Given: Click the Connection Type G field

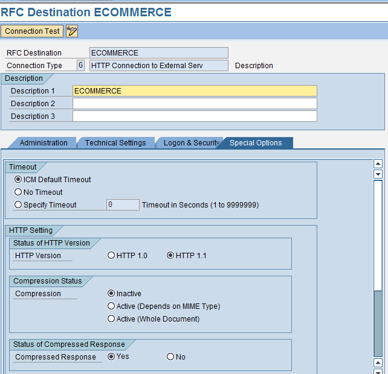Looking at the screenshot, I should (x=80, y=66).
